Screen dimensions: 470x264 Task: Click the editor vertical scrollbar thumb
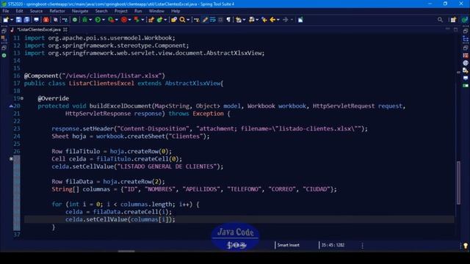click(458, 183)
